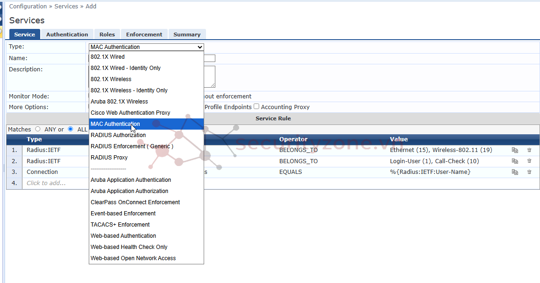540x283 pixels.
Task: Click trash icon for service rule row 1
Action: click(x=529, y=150)
